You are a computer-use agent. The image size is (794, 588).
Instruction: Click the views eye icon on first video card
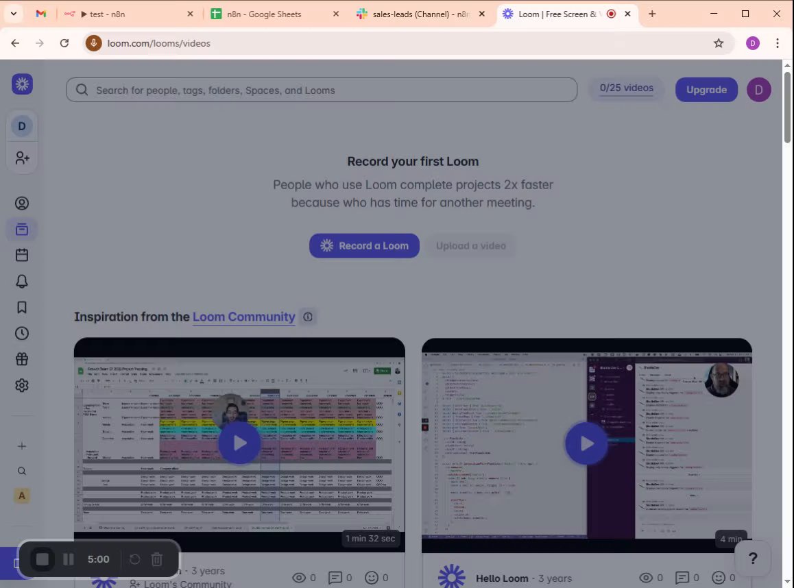pyautogui.click(x=299, y=577)
